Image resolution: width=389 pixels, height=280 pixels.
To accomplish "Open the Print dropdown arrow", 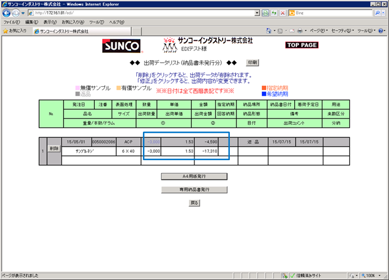I will click(305, 31).
